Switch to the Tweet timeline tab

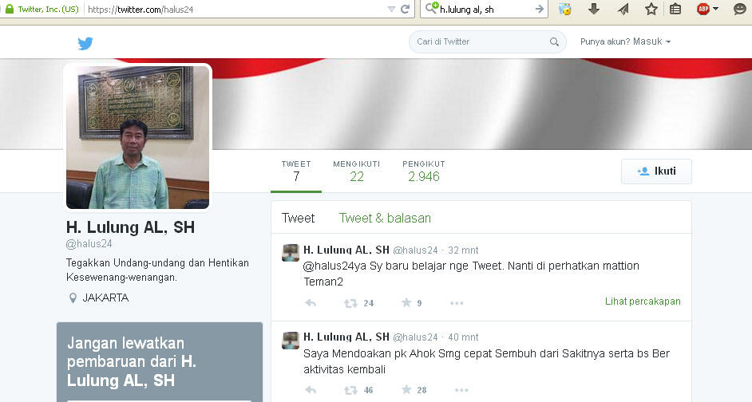tap(298, 218)
